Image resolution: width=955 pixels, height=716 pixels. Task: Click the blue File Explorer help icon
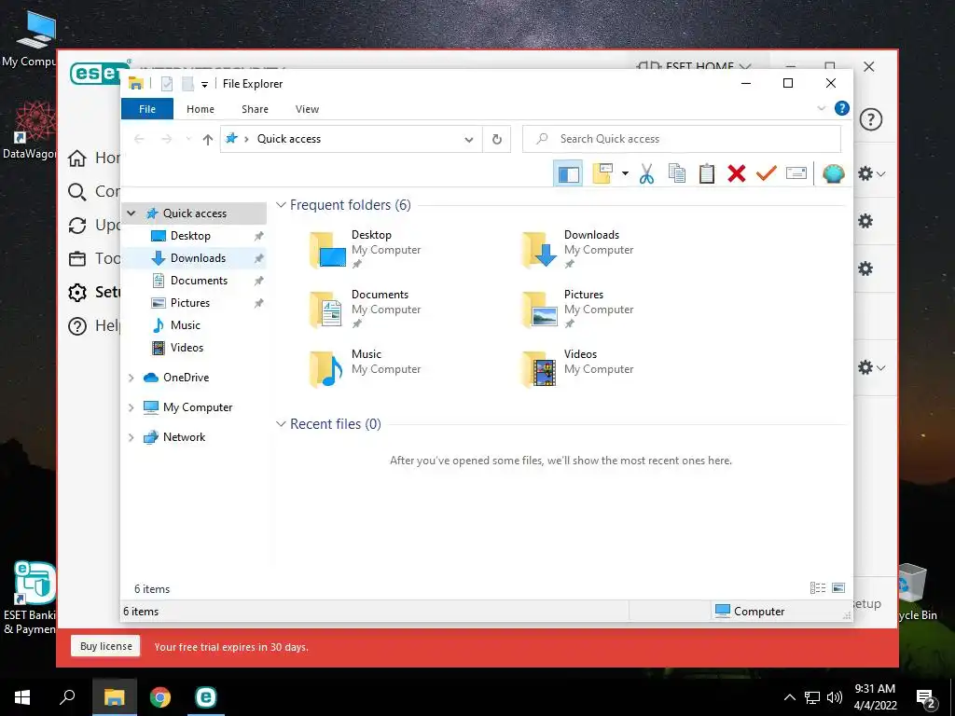click(x=842, y=108)
